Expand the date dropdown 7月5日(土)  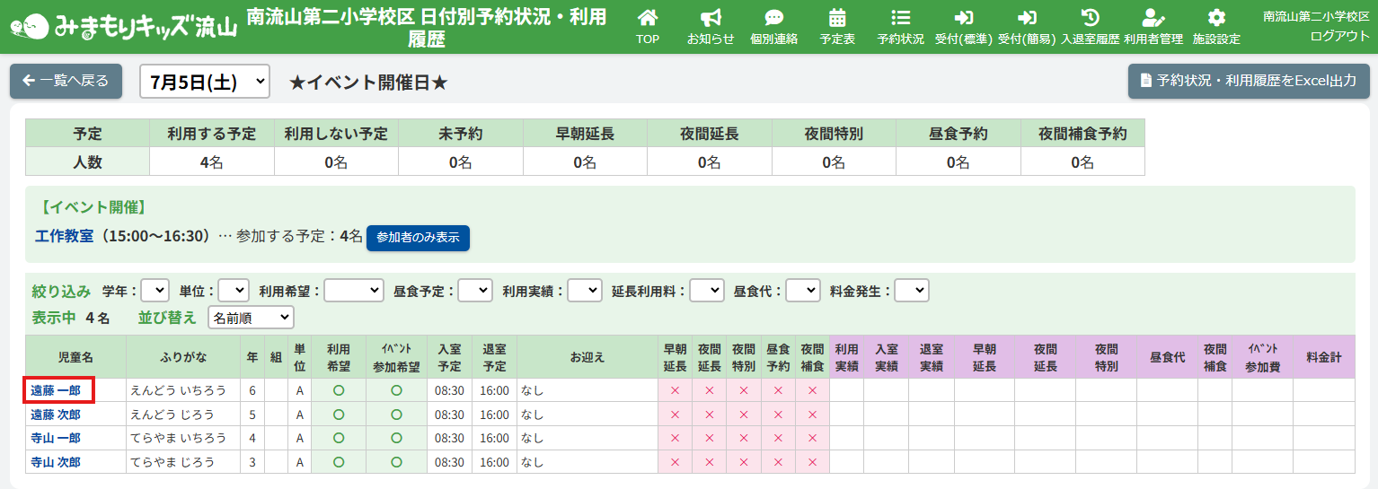point(205,82)
